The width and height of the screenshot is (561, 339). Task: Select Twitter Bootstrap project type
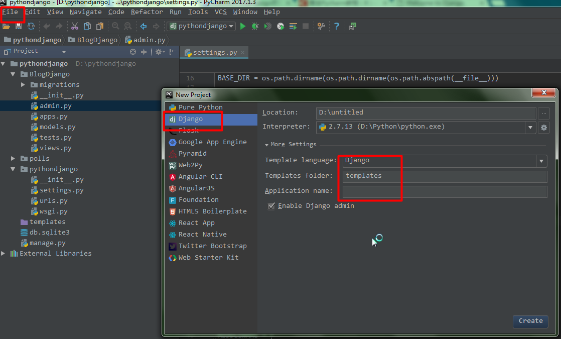(x=211, y=246)
